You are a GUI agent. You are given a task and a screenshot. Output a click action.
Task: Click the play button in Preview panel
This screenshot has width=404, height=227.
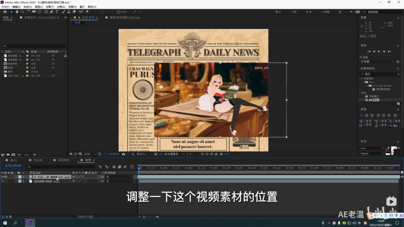[379, 52]
